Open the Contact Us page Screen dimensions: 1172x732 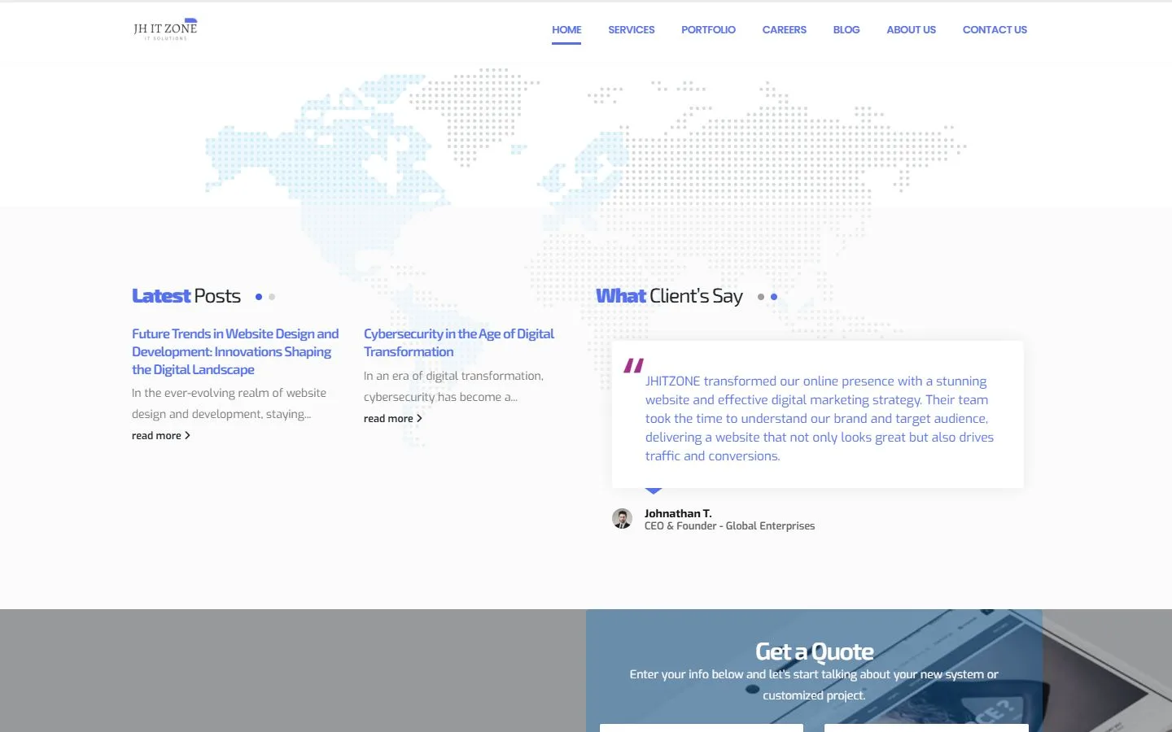click(995, 30)
